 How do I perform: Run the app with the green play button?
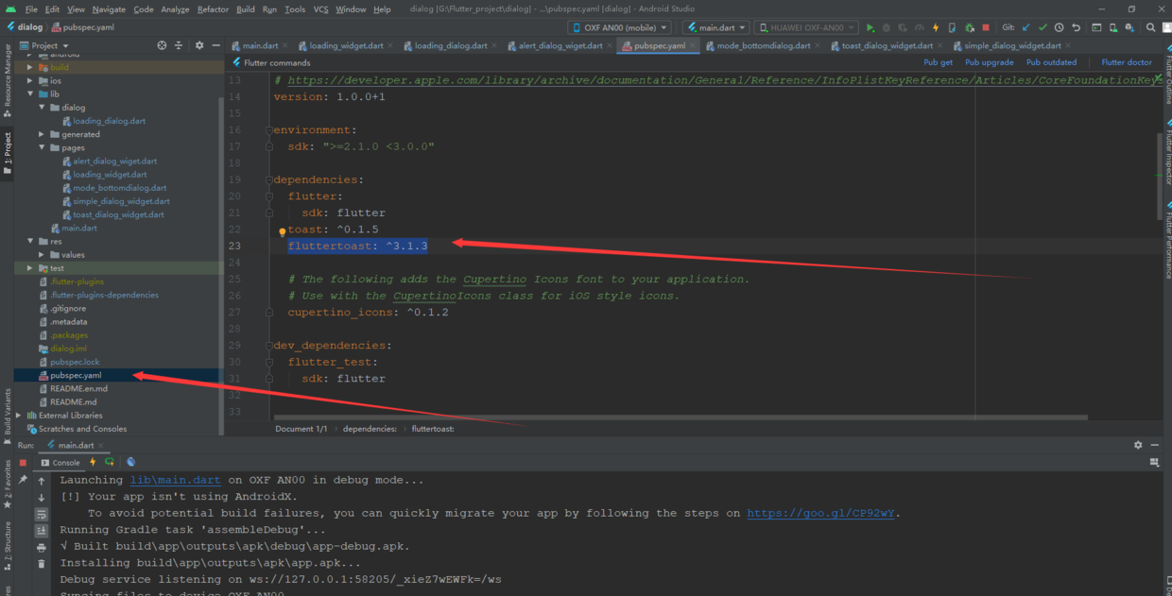click(x=870, y=27)
